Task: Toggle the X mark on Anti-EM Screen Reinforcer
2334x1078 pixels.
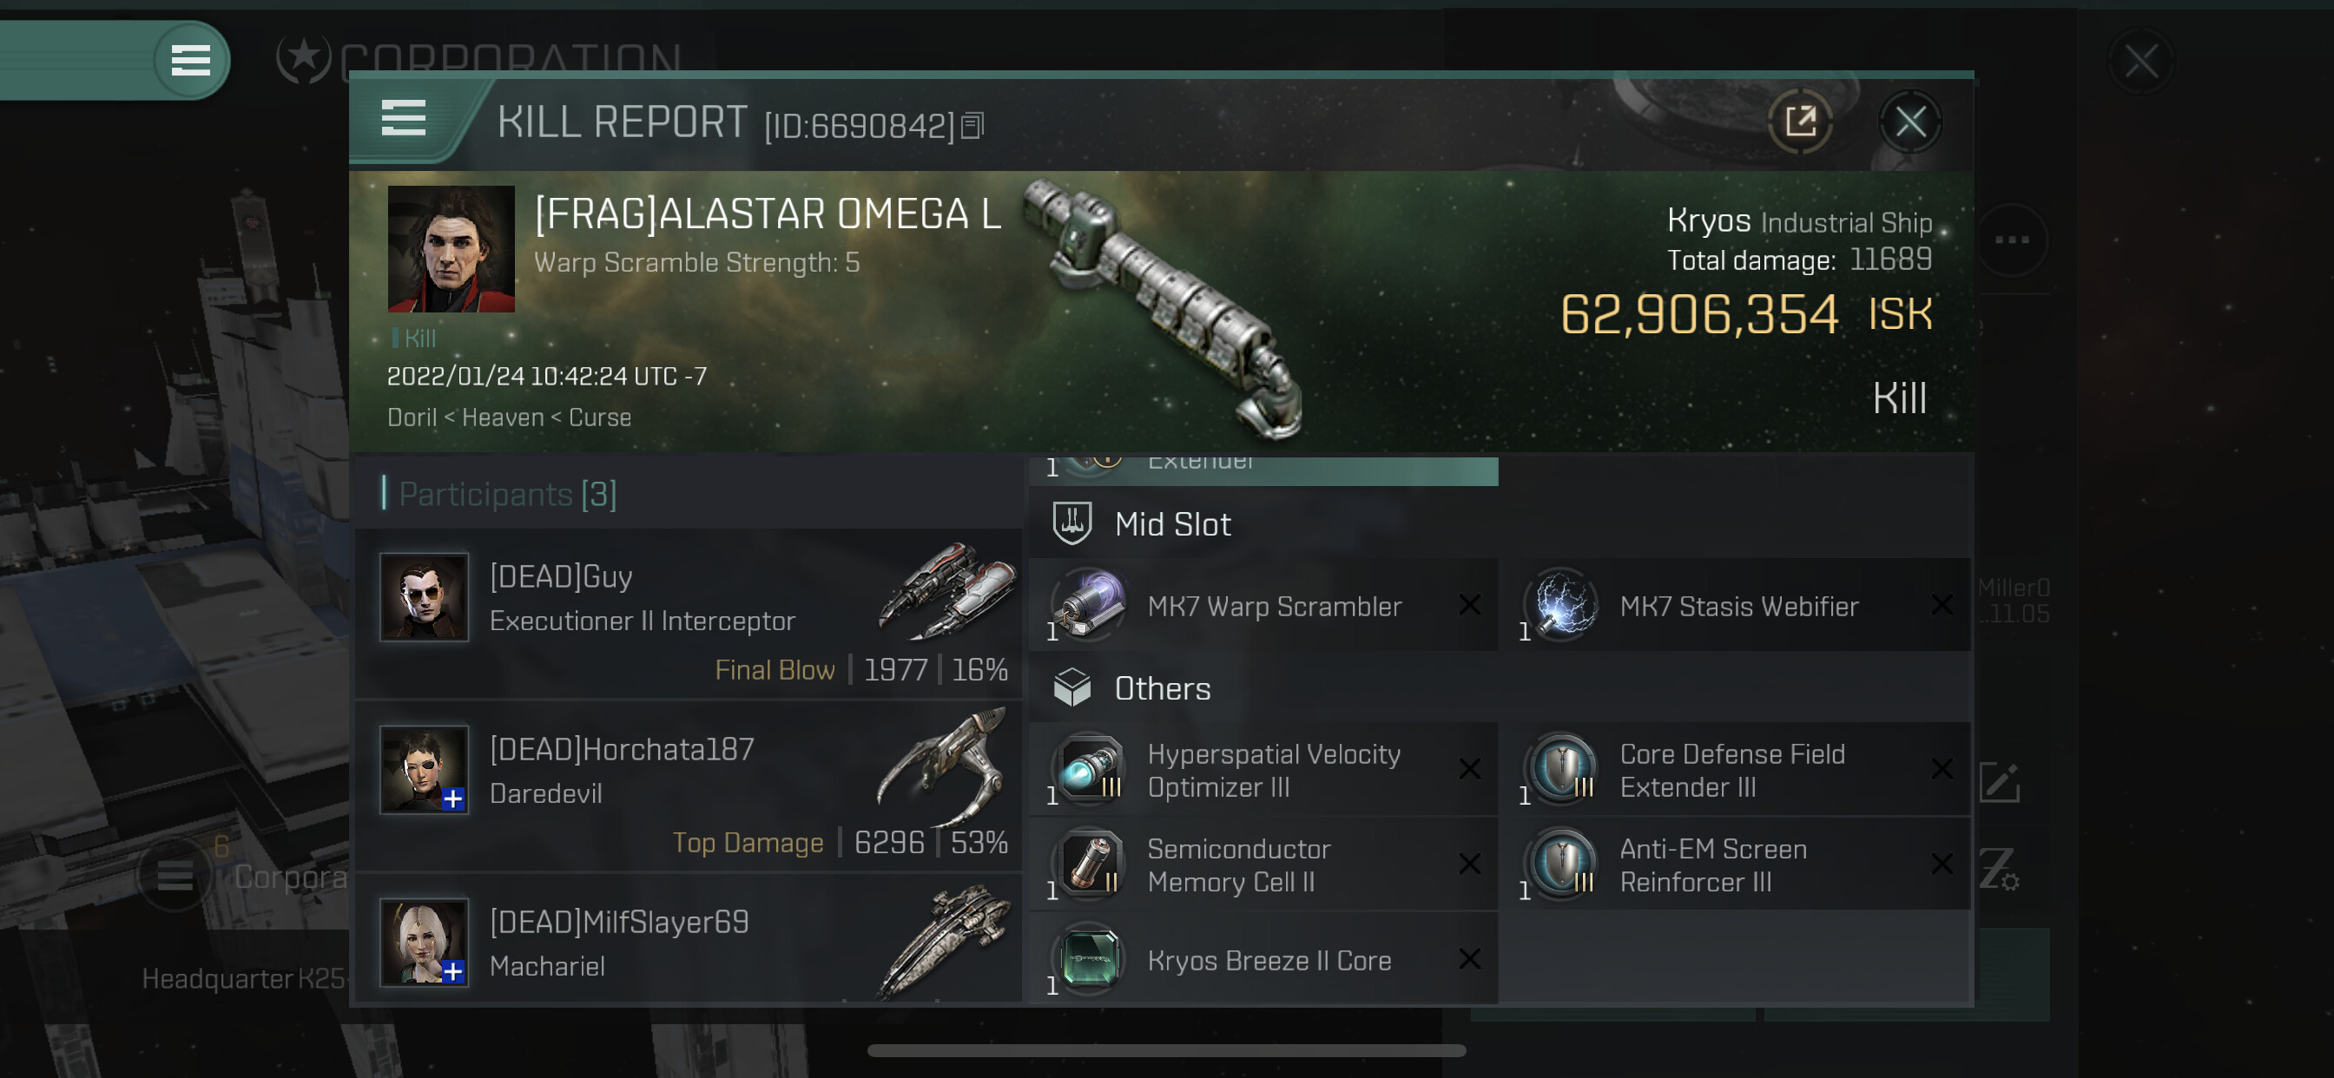Action: (1942, 864)
